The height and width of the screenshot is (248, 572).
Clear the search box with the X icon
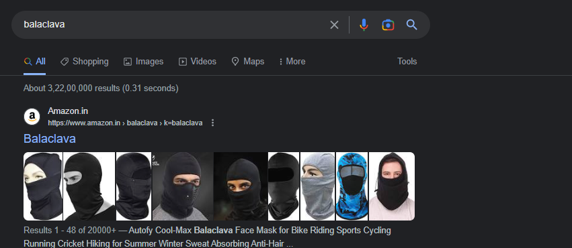(334, 25)
